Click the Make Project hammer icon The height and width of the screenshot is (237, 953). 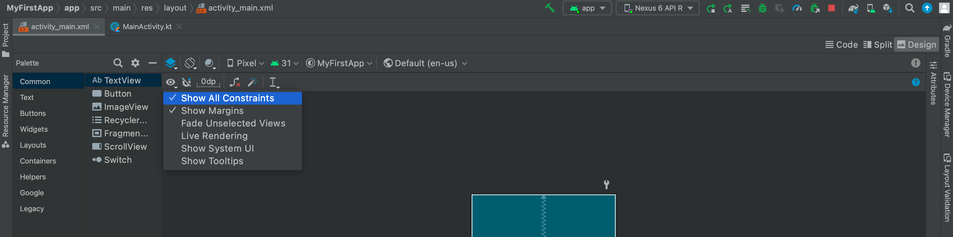coord(550,8)
